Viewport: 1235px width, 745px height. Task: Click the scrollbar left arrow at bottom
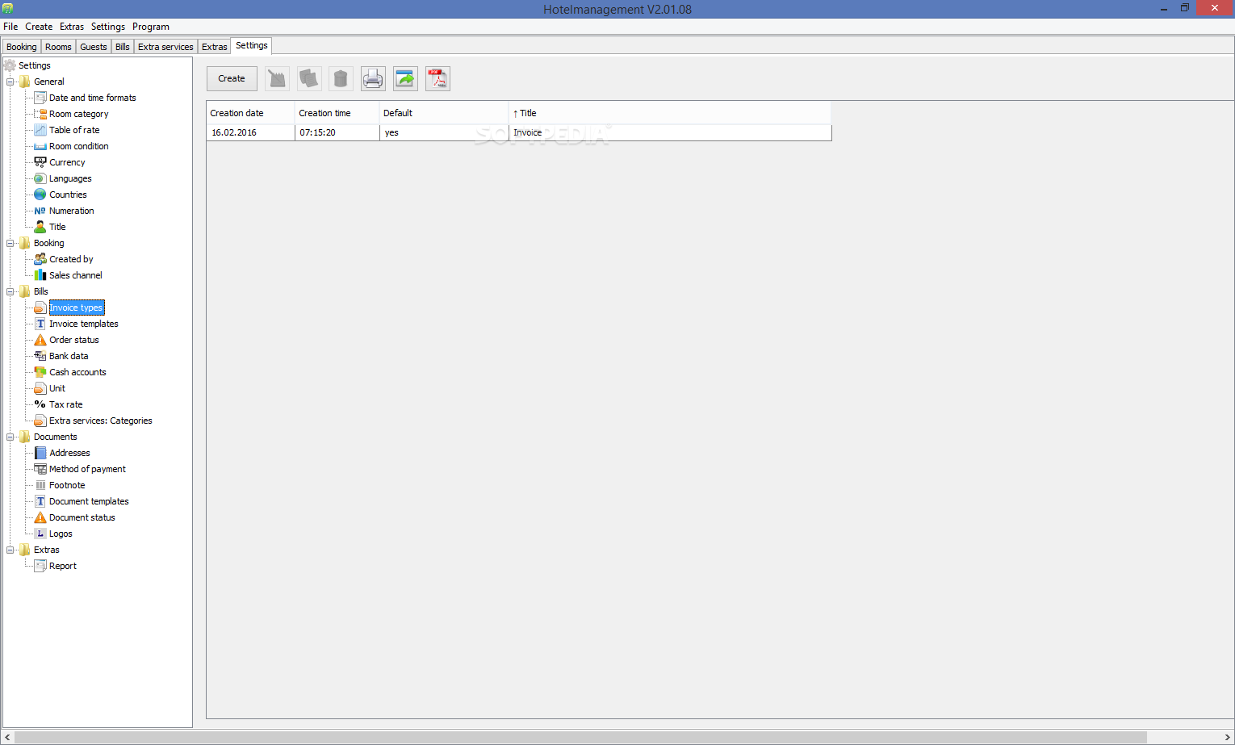(x=8, y=737)
